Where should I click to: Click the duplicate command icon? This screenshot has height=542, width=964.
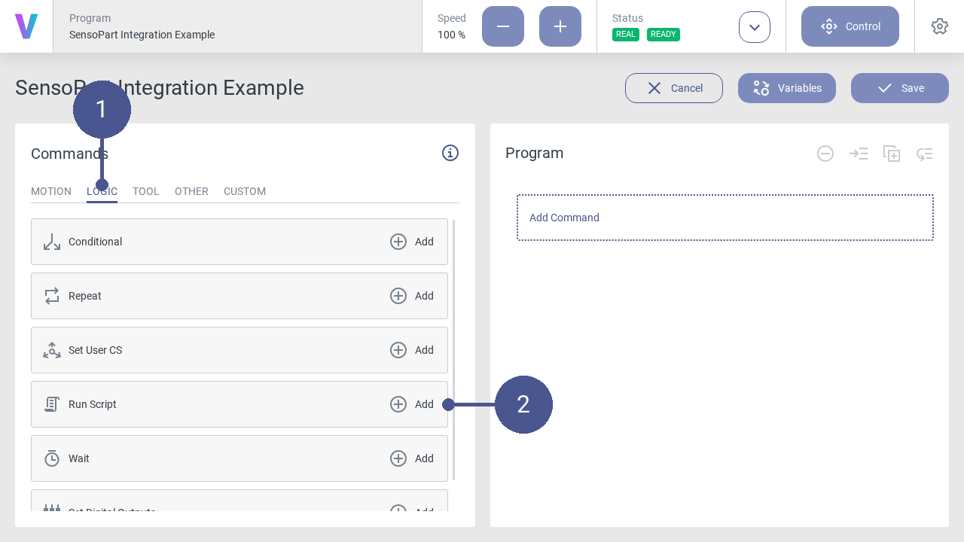(x=892, y=154)
